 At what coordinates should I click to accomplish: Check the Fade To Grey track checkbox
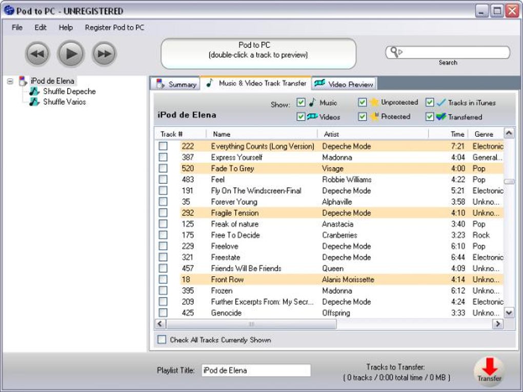point(163,169)
